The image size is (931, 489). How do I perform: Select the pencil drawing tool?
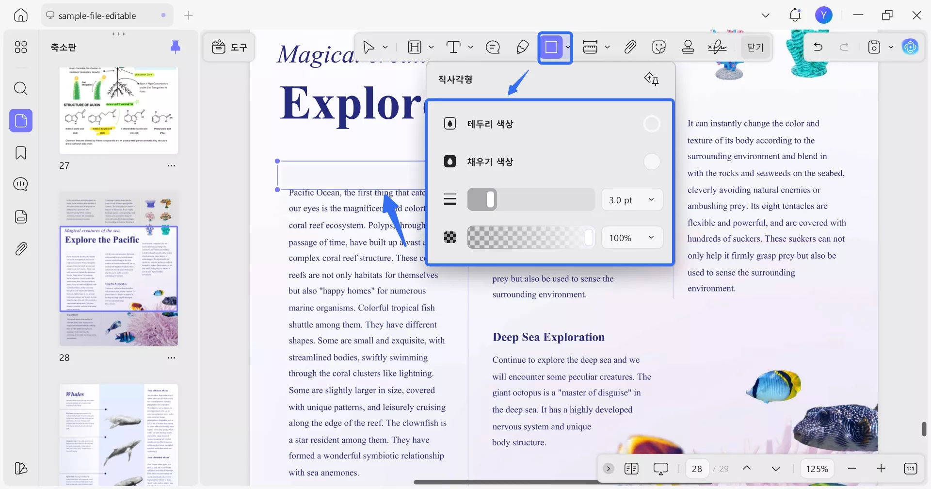point(523,47)
